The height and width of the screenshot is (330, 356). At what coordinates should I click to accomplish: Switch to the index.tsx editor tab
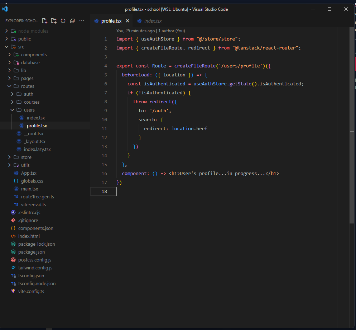click(153, 21)
